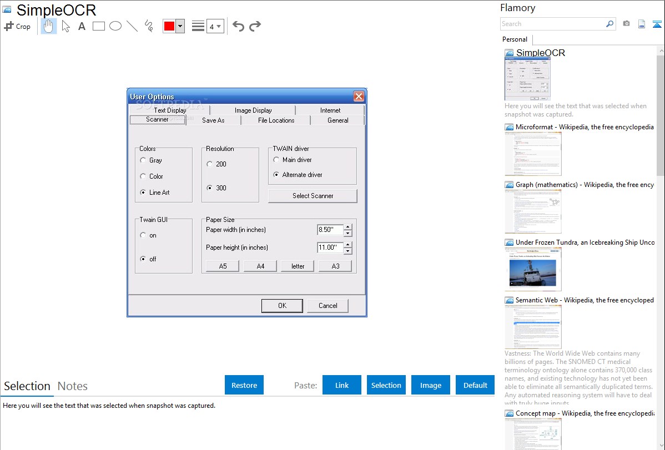Click the Concept map snapshot title

585,413
